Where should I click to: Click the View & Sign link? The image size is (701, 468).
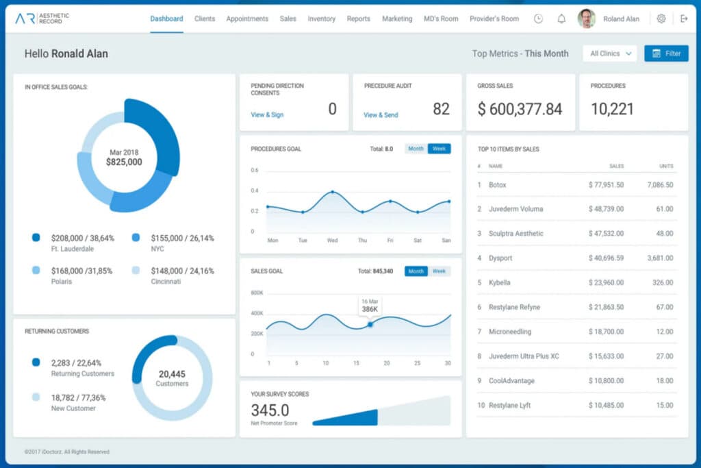pyautogui.click(x=267, y=115)
